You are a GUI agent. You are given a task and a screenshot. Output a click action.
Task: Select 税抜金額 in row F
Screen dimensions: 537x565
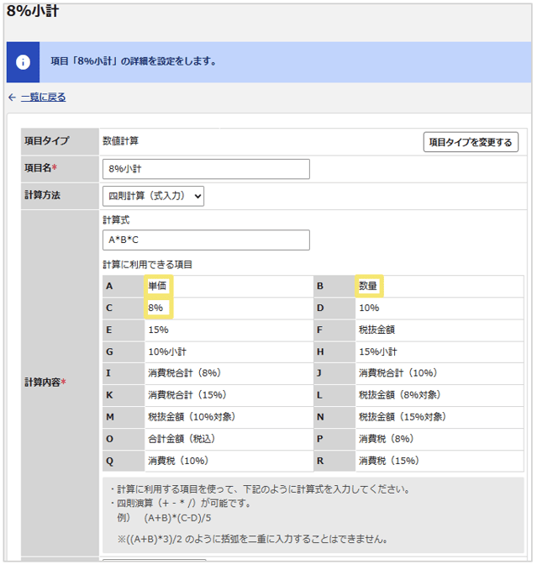tap(376, 330)
